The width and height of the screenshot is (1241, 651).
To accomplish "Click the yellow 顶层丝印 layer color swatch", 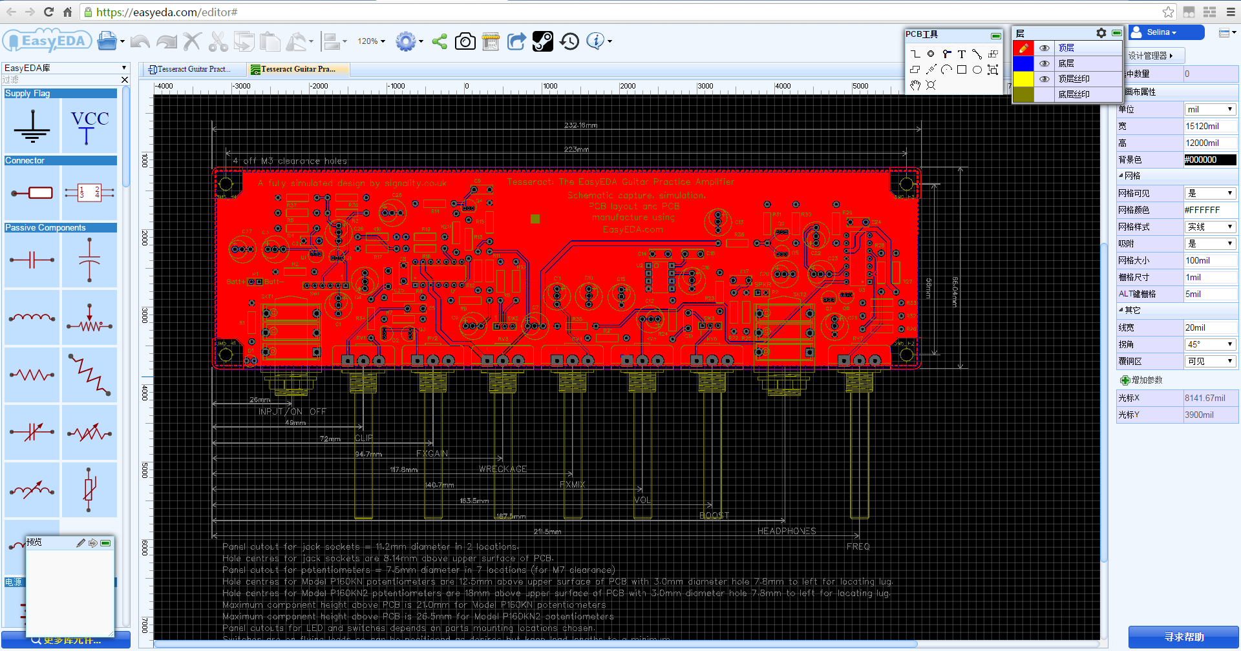I will [1023, 79].
